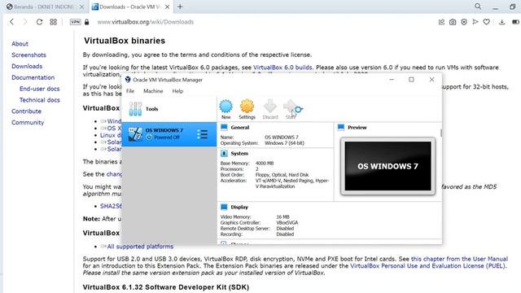The image size is (521, 293).
Task: Open the OS WINDOWS 7 machine tools menu
Action: click(202, 134)
